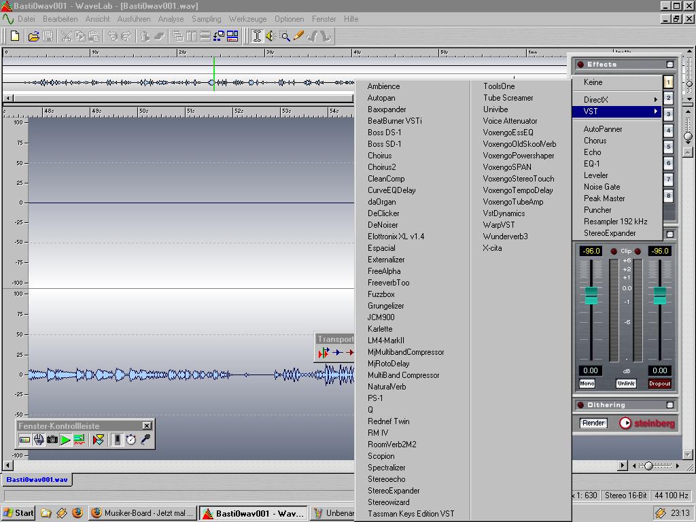Click the stopwatch icon in Fenster-Kontrollleiste
The image size is (696, 522).
click(x=131, y=440)
